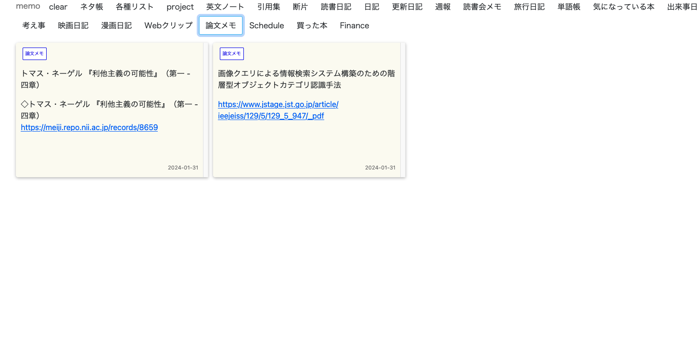Click the 論文メモ tag on the image query note
Screen dimensions: 697x339
[231, 53]
